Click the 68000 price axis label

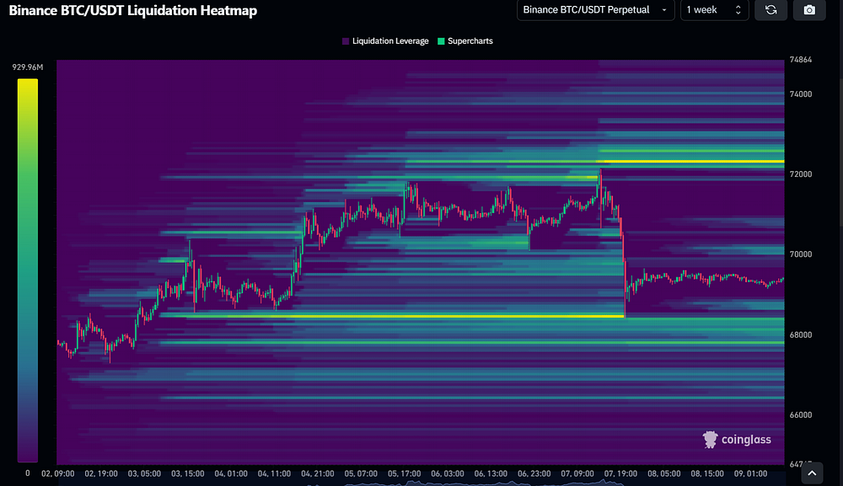coord(801,334)
